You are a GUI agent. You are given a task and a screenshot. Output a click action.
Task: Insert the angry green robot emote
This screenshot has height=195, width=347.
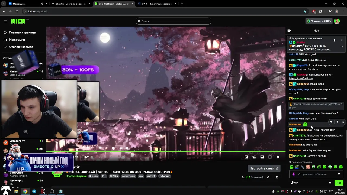pyautogui.click(x=319, y=167)
